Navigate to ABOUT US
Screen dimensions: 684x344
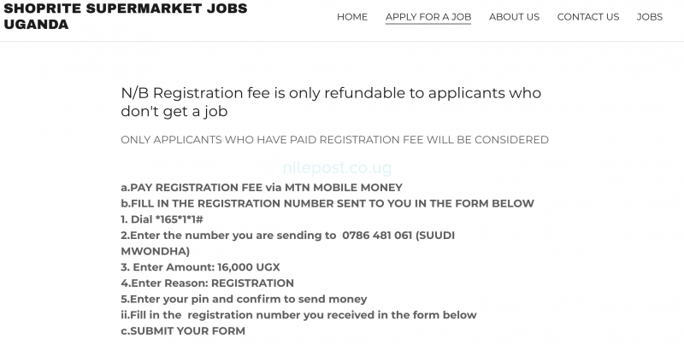coord(514,17)
